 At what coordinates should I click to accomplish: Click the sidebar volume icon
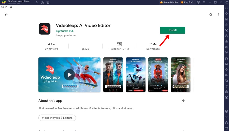click(226, 13)
